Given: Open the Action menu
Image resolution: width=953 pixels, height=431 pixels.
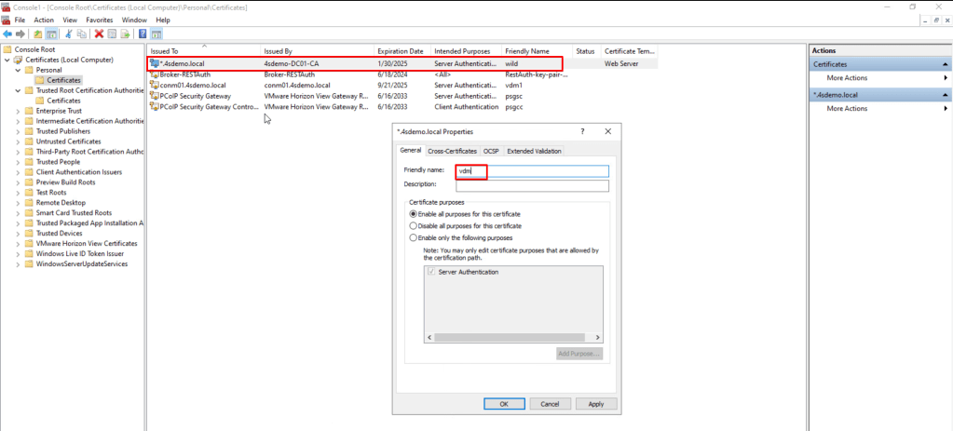Looking at the screenshot, I should click(44, 20).
